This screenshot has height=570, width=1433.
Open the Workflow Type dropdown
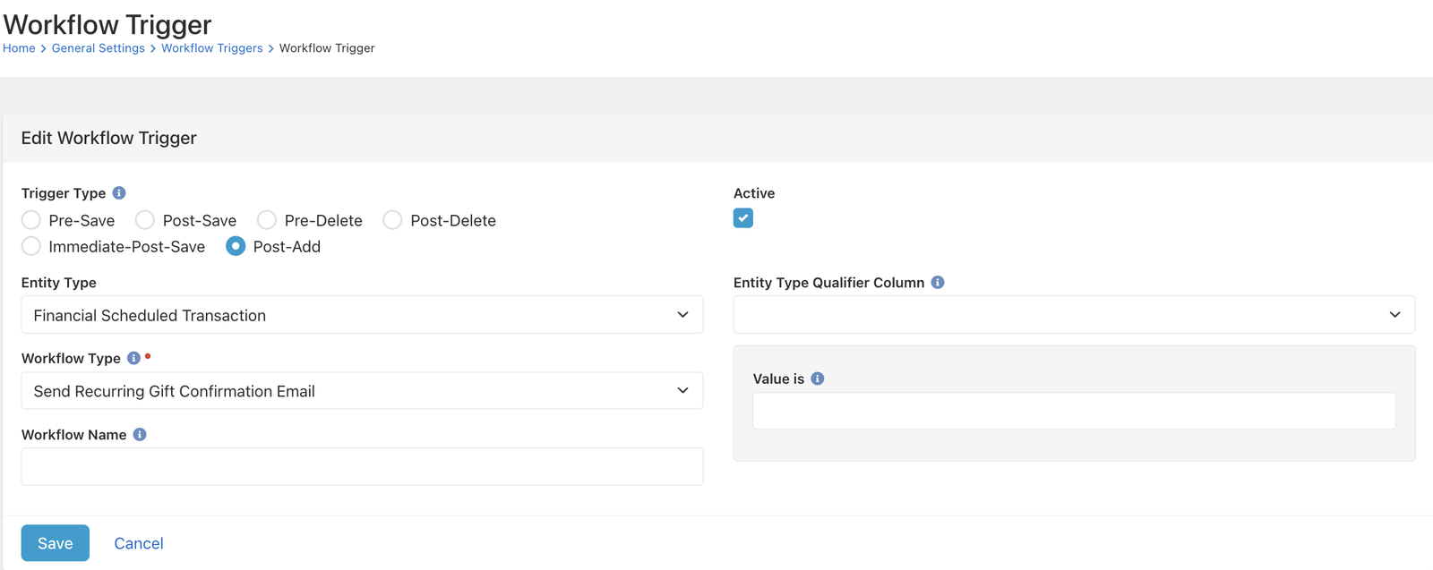pos(362,391)
